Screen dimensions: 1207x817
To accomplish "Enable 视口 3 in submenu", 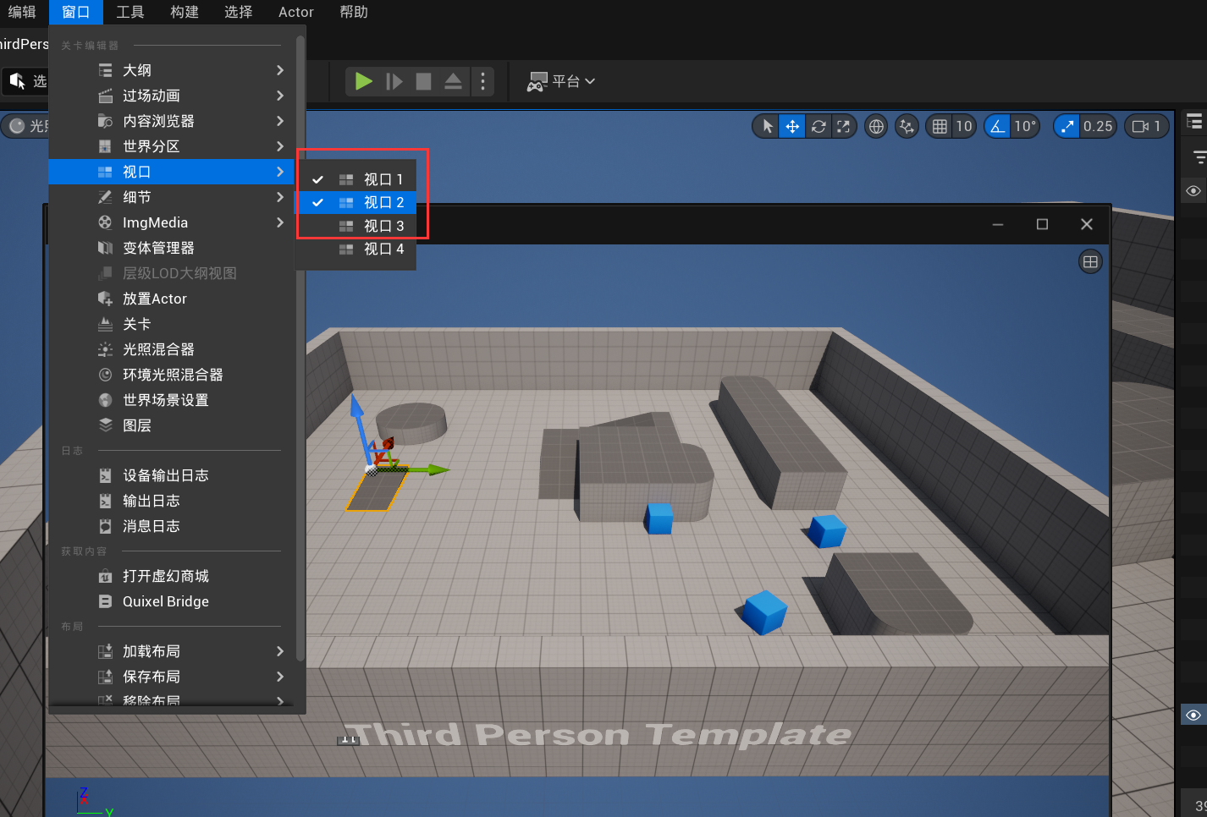I will click(355, 226).
